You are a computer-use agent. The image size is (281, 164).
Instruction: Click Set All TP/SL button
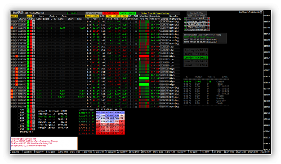click(197, 13)
